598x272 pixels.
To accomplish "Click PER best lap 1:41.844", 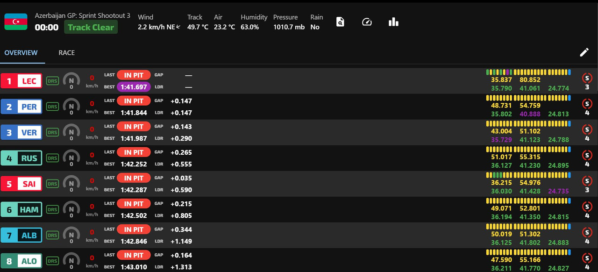I will pyautogui.click(x=134, y=113).
